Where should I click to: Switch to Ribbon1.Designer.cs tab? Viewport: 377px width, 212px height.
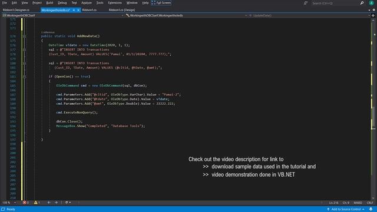pyautogui.click(x=16, y=10)
